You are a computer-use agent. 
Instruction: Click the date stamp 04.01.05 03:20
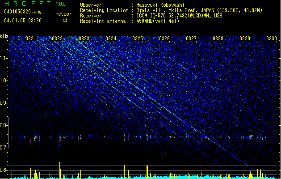(x=23, y=21)
